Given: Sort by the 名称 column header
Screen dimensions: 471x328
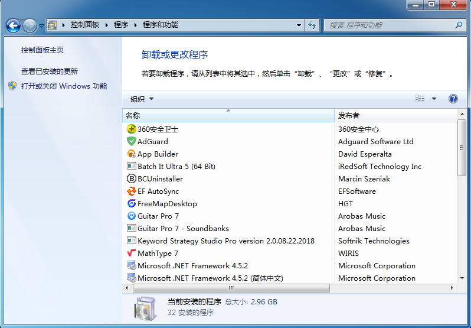Looking at the screenshot, I should (228, 115).
